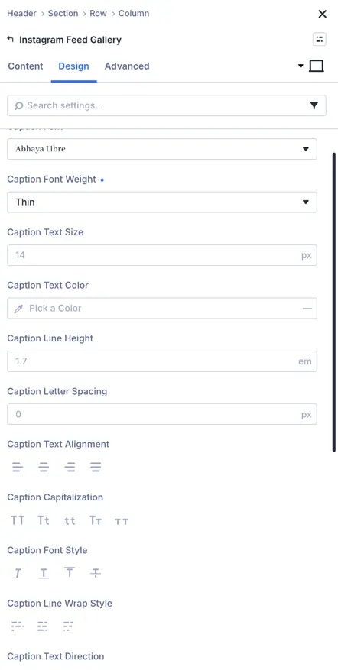Enable underline caption font style
Image resolution: width=338 pixels, height=670 pixels.
[44, 574]
